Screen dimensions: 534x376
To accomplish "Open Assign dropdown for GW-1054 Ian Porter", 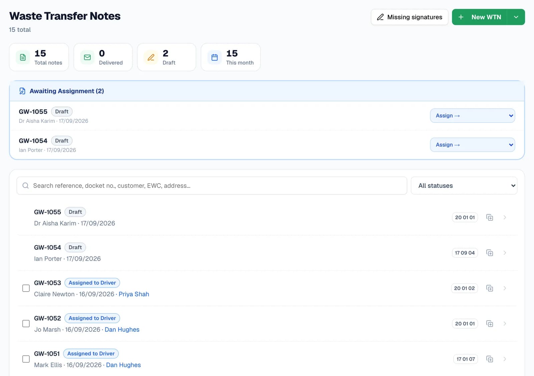I will (x=472, y=145).
